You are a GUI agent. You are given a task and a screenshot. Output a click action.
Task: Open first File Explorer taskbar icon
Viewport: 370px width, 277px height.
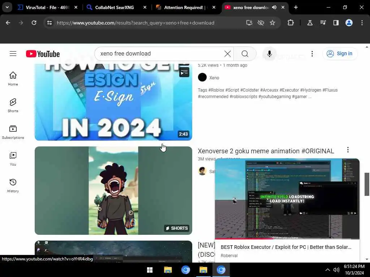[168, 270]
